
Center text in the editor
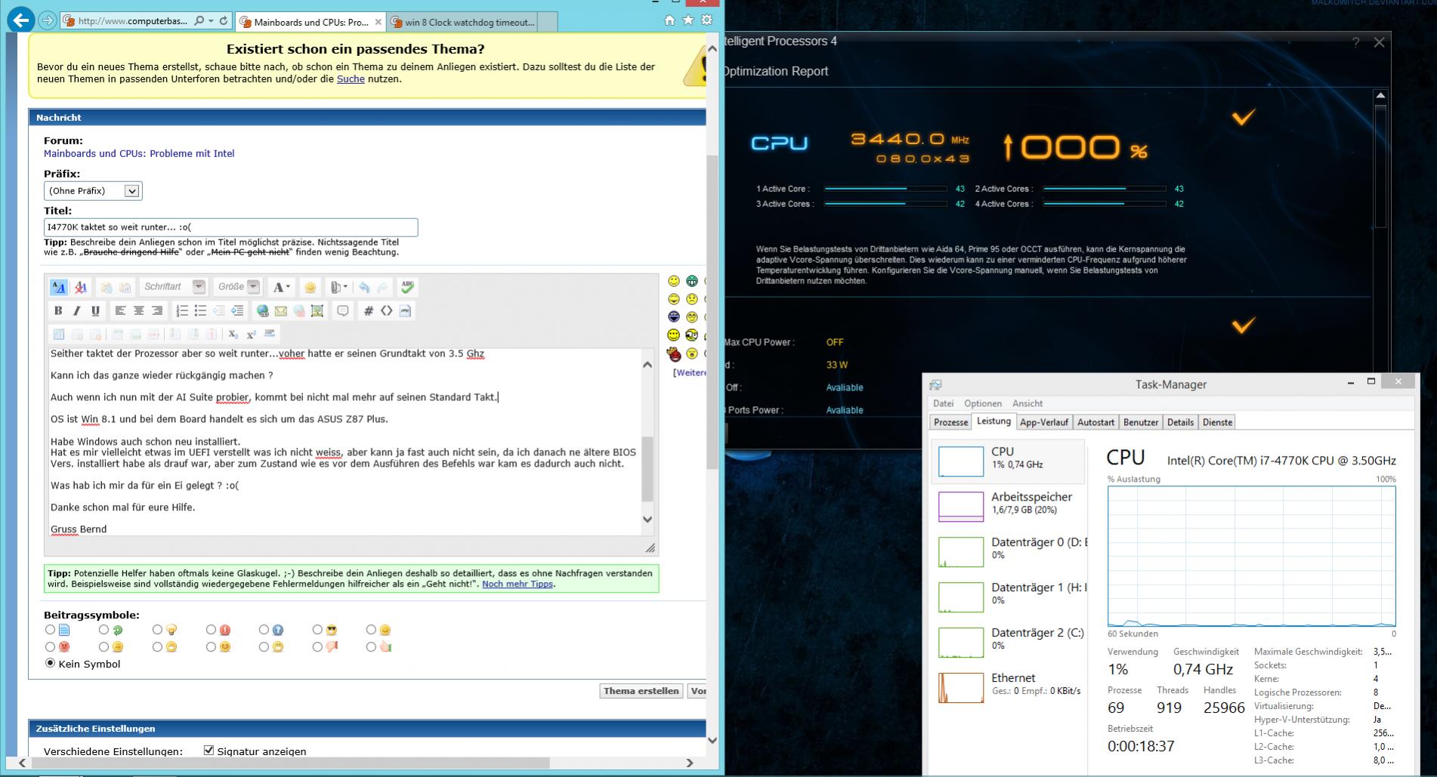tap(139, 310)
